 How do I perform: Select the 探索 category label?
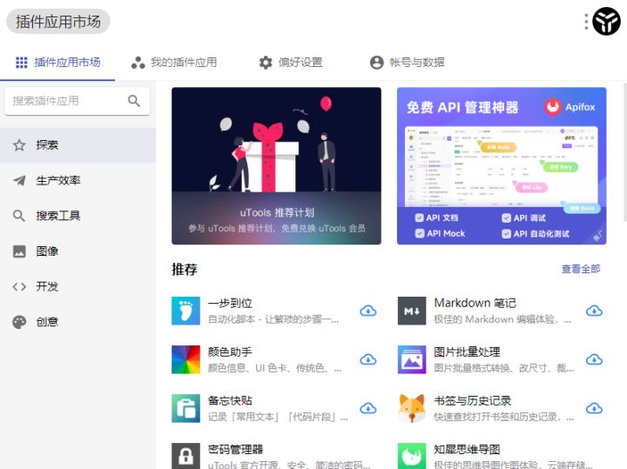[x=47, y=145]
